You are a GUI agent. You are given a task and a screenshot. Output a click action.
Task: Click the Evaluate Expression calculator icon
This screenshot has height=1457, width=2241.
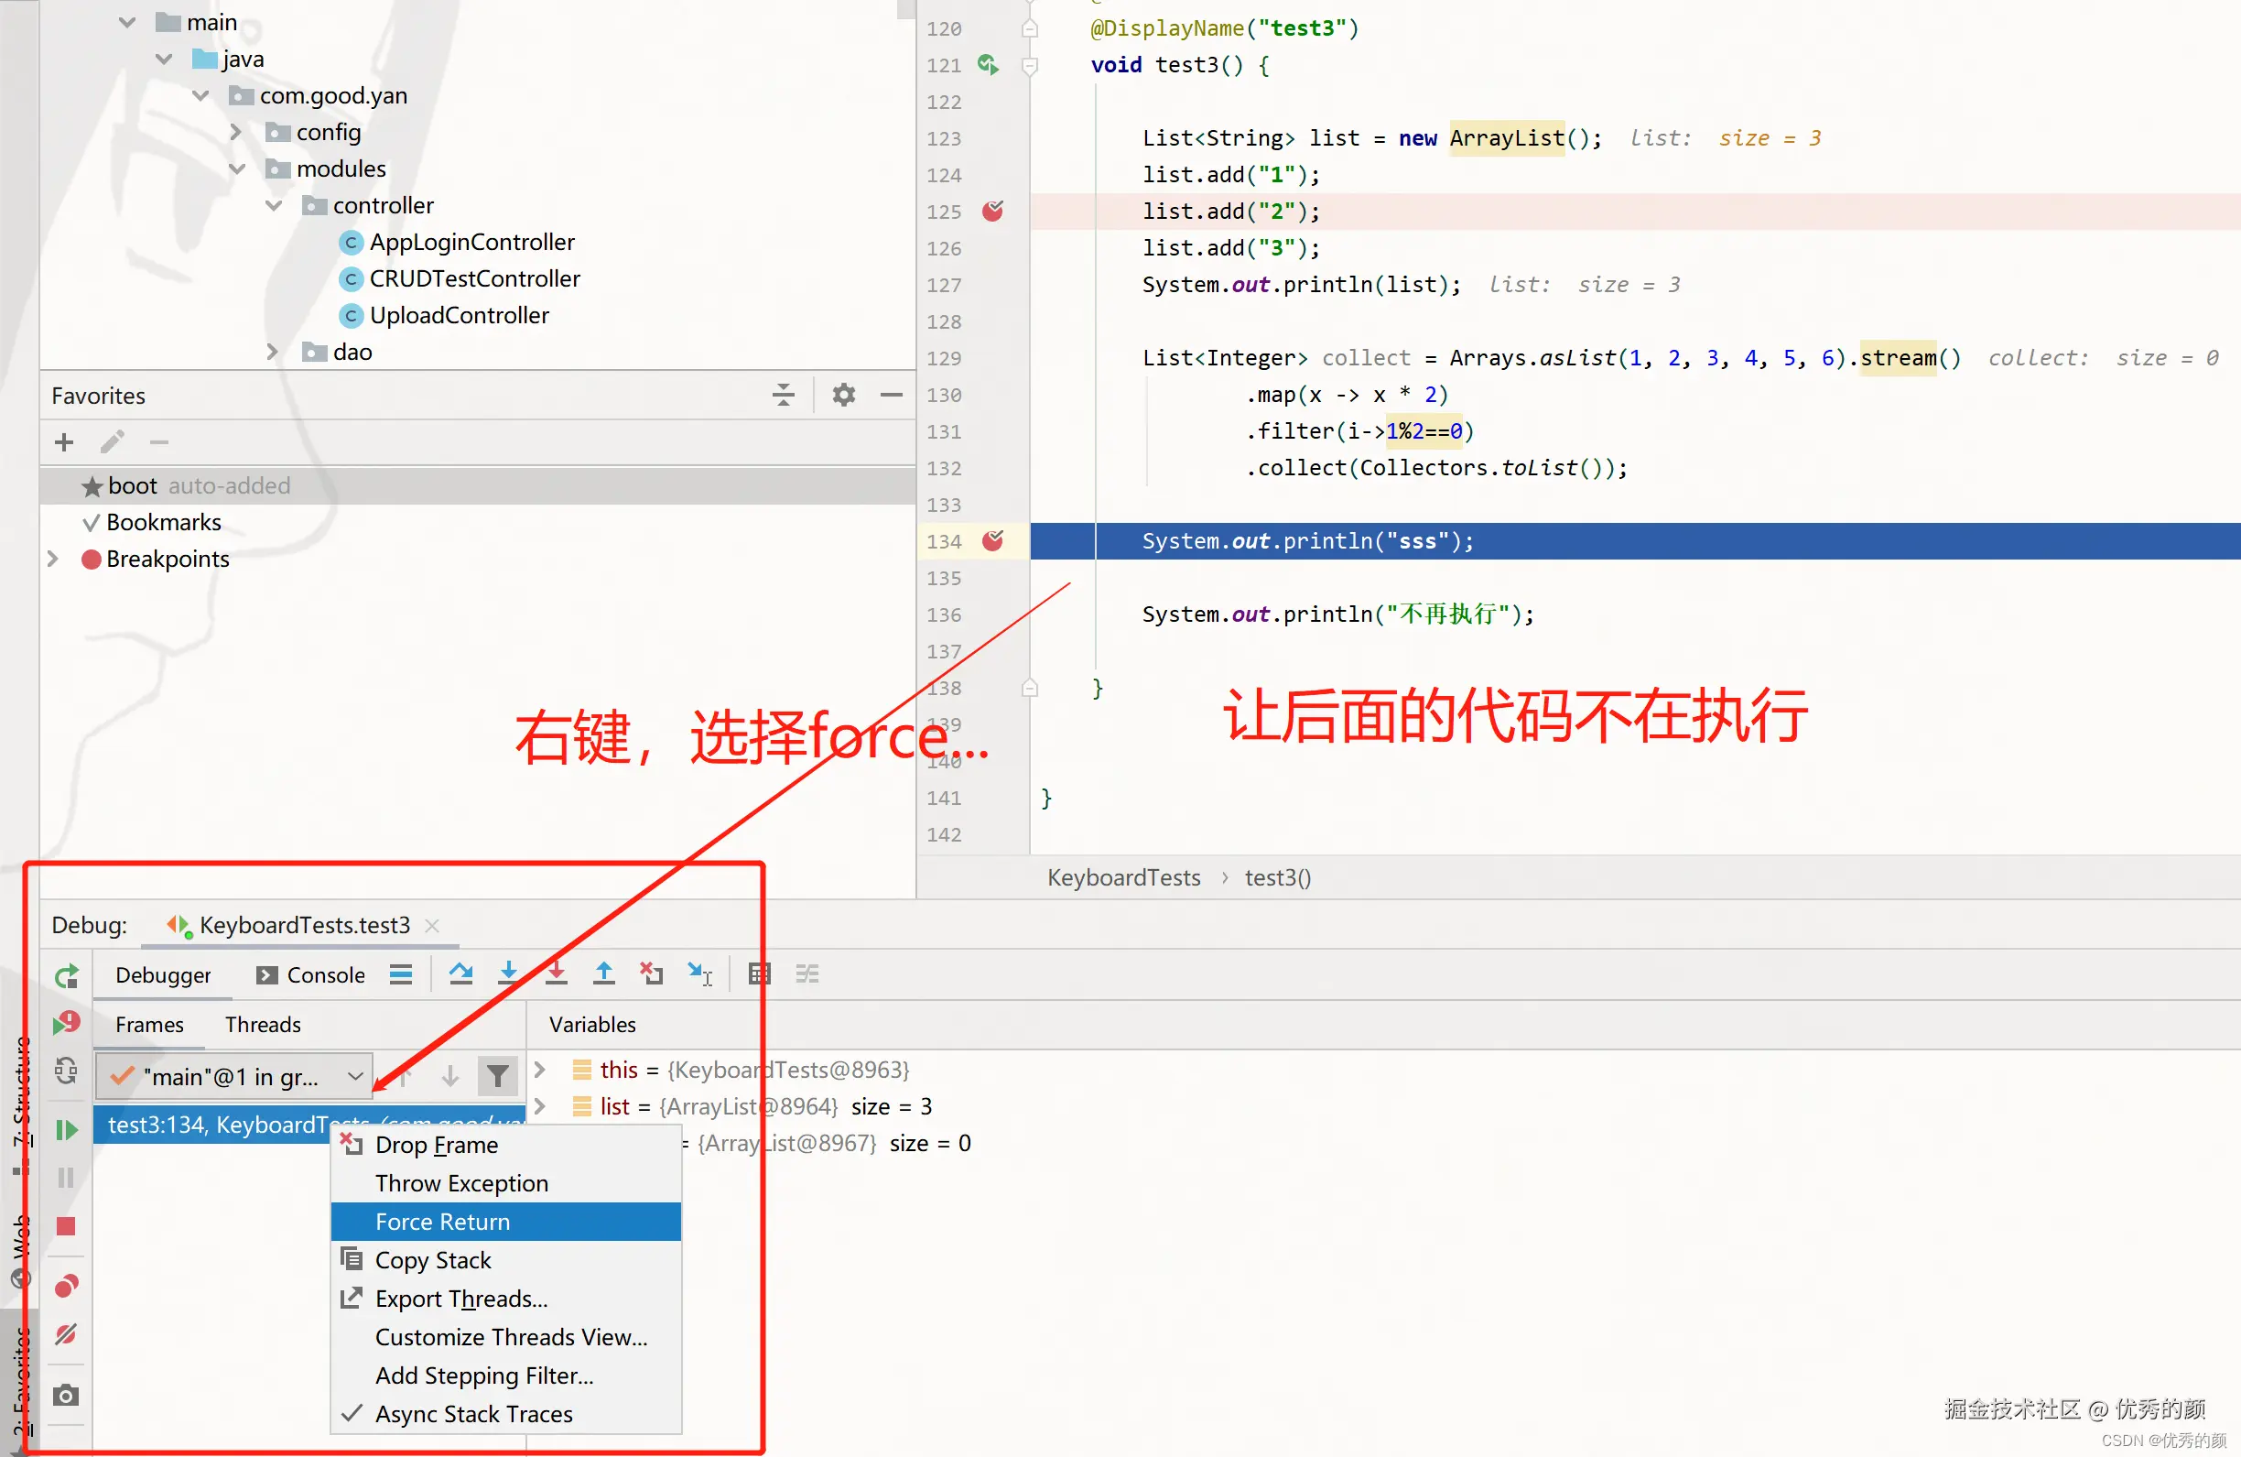click(759, 973)
